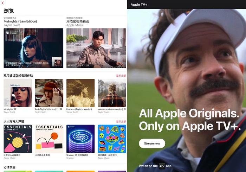The height and width of the screenshot is (172, 246).
Task: Click 显示全部 for 大大方方大声唱
Action: point(121,121)
